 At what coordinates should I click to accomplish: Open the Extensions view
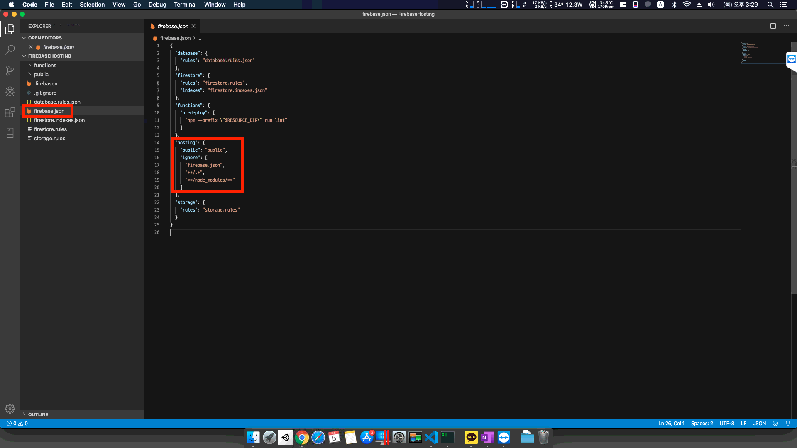(10, 112)
